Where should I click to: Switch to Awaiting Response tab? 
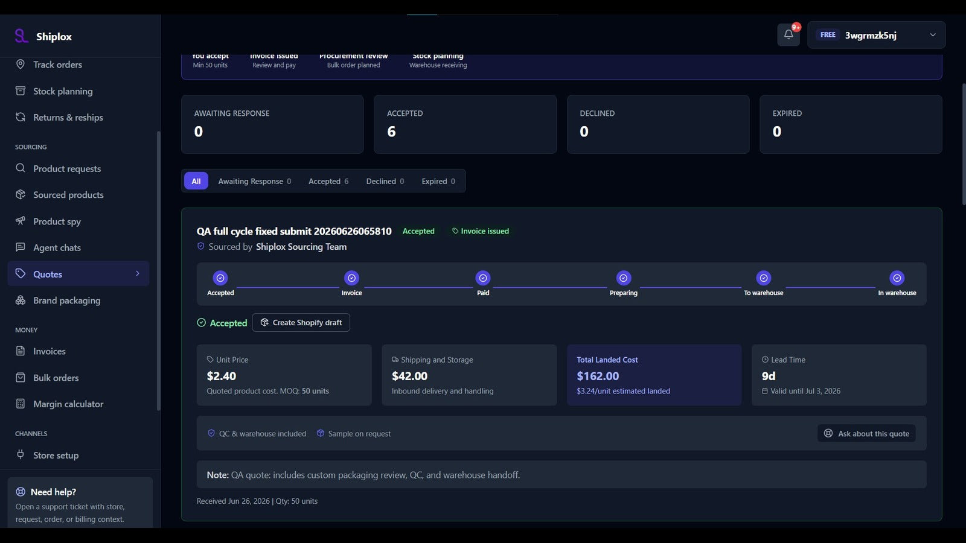point(254,181)
